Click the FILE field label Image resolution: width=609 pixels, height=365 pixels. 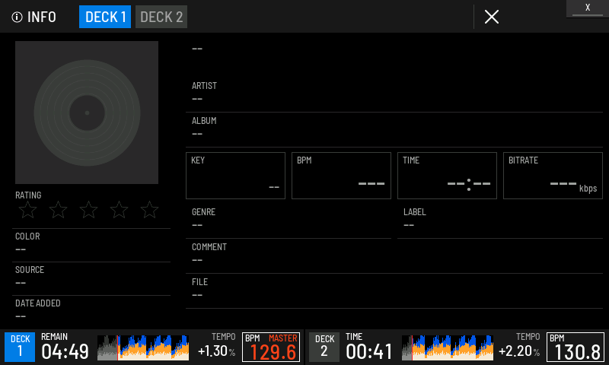click(x=199, y=282)
